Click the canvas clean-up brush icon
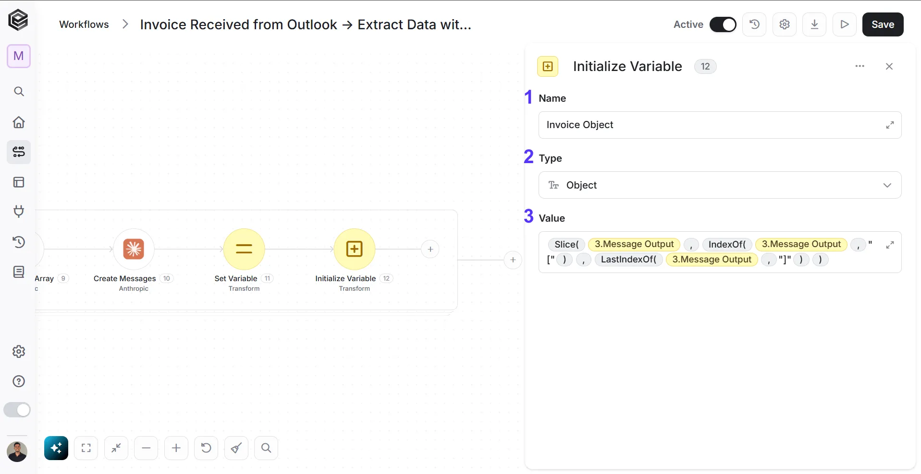 [236, 448]
